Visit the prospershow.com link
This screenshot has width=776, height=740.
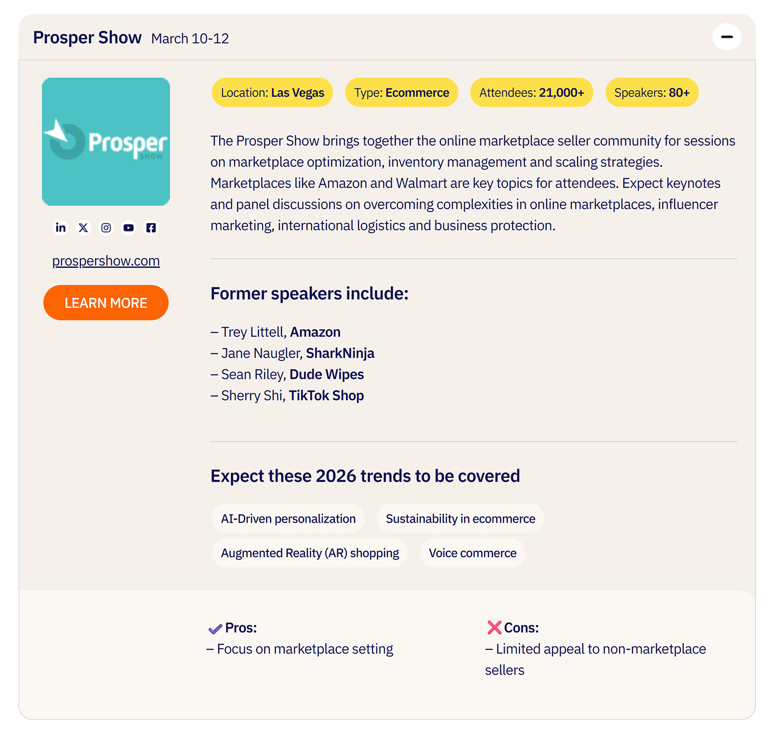click(x=106, y=261)
